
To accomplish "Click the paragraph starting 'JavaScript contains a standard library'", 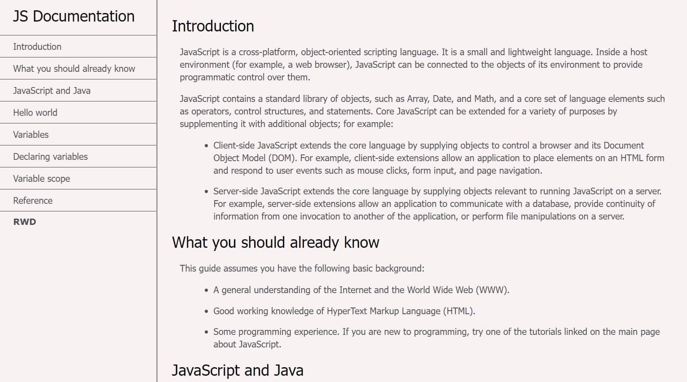I will tap(422, 111).
